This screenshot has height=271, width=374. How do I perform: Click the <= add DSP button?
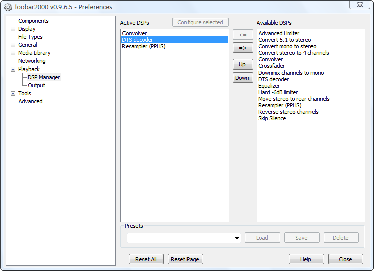click(x=243, y=35)
